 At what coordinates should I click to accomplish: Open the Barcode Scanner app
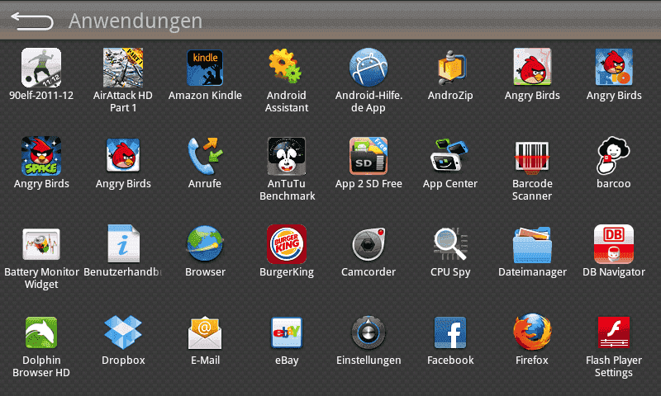[532, 158]
